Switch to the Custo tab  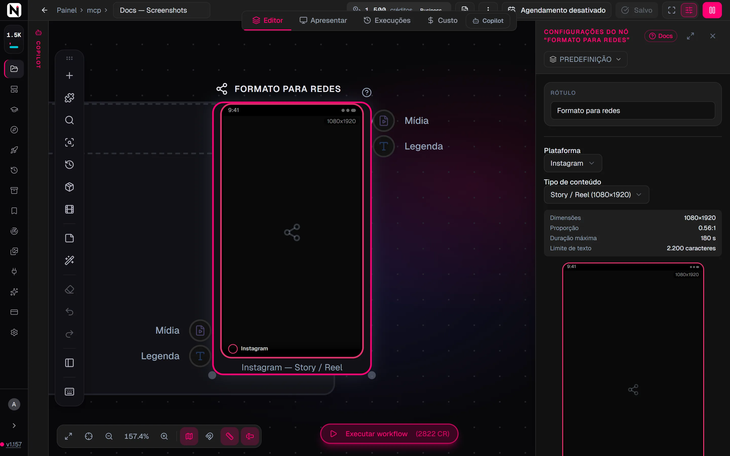click(443, 21)
